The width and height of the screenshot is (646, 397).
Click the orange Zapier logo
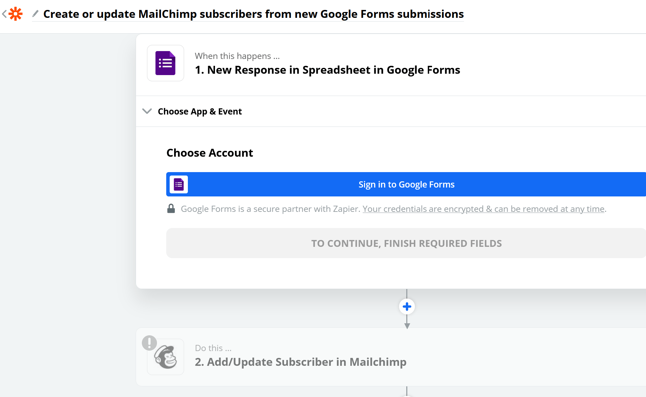pyautogui.click(x=15, y=14)
